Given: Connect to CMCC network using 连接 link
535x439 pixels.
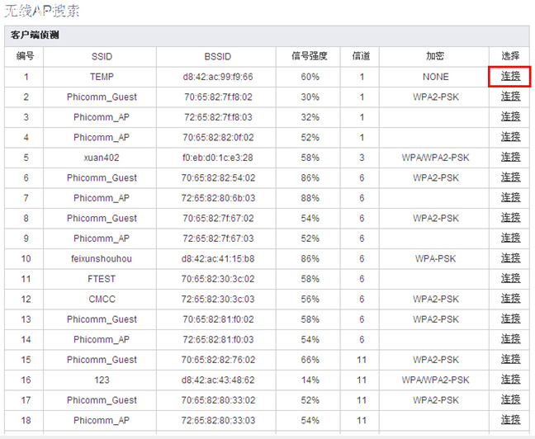Looking at the screenshot, I should [510, 299].
